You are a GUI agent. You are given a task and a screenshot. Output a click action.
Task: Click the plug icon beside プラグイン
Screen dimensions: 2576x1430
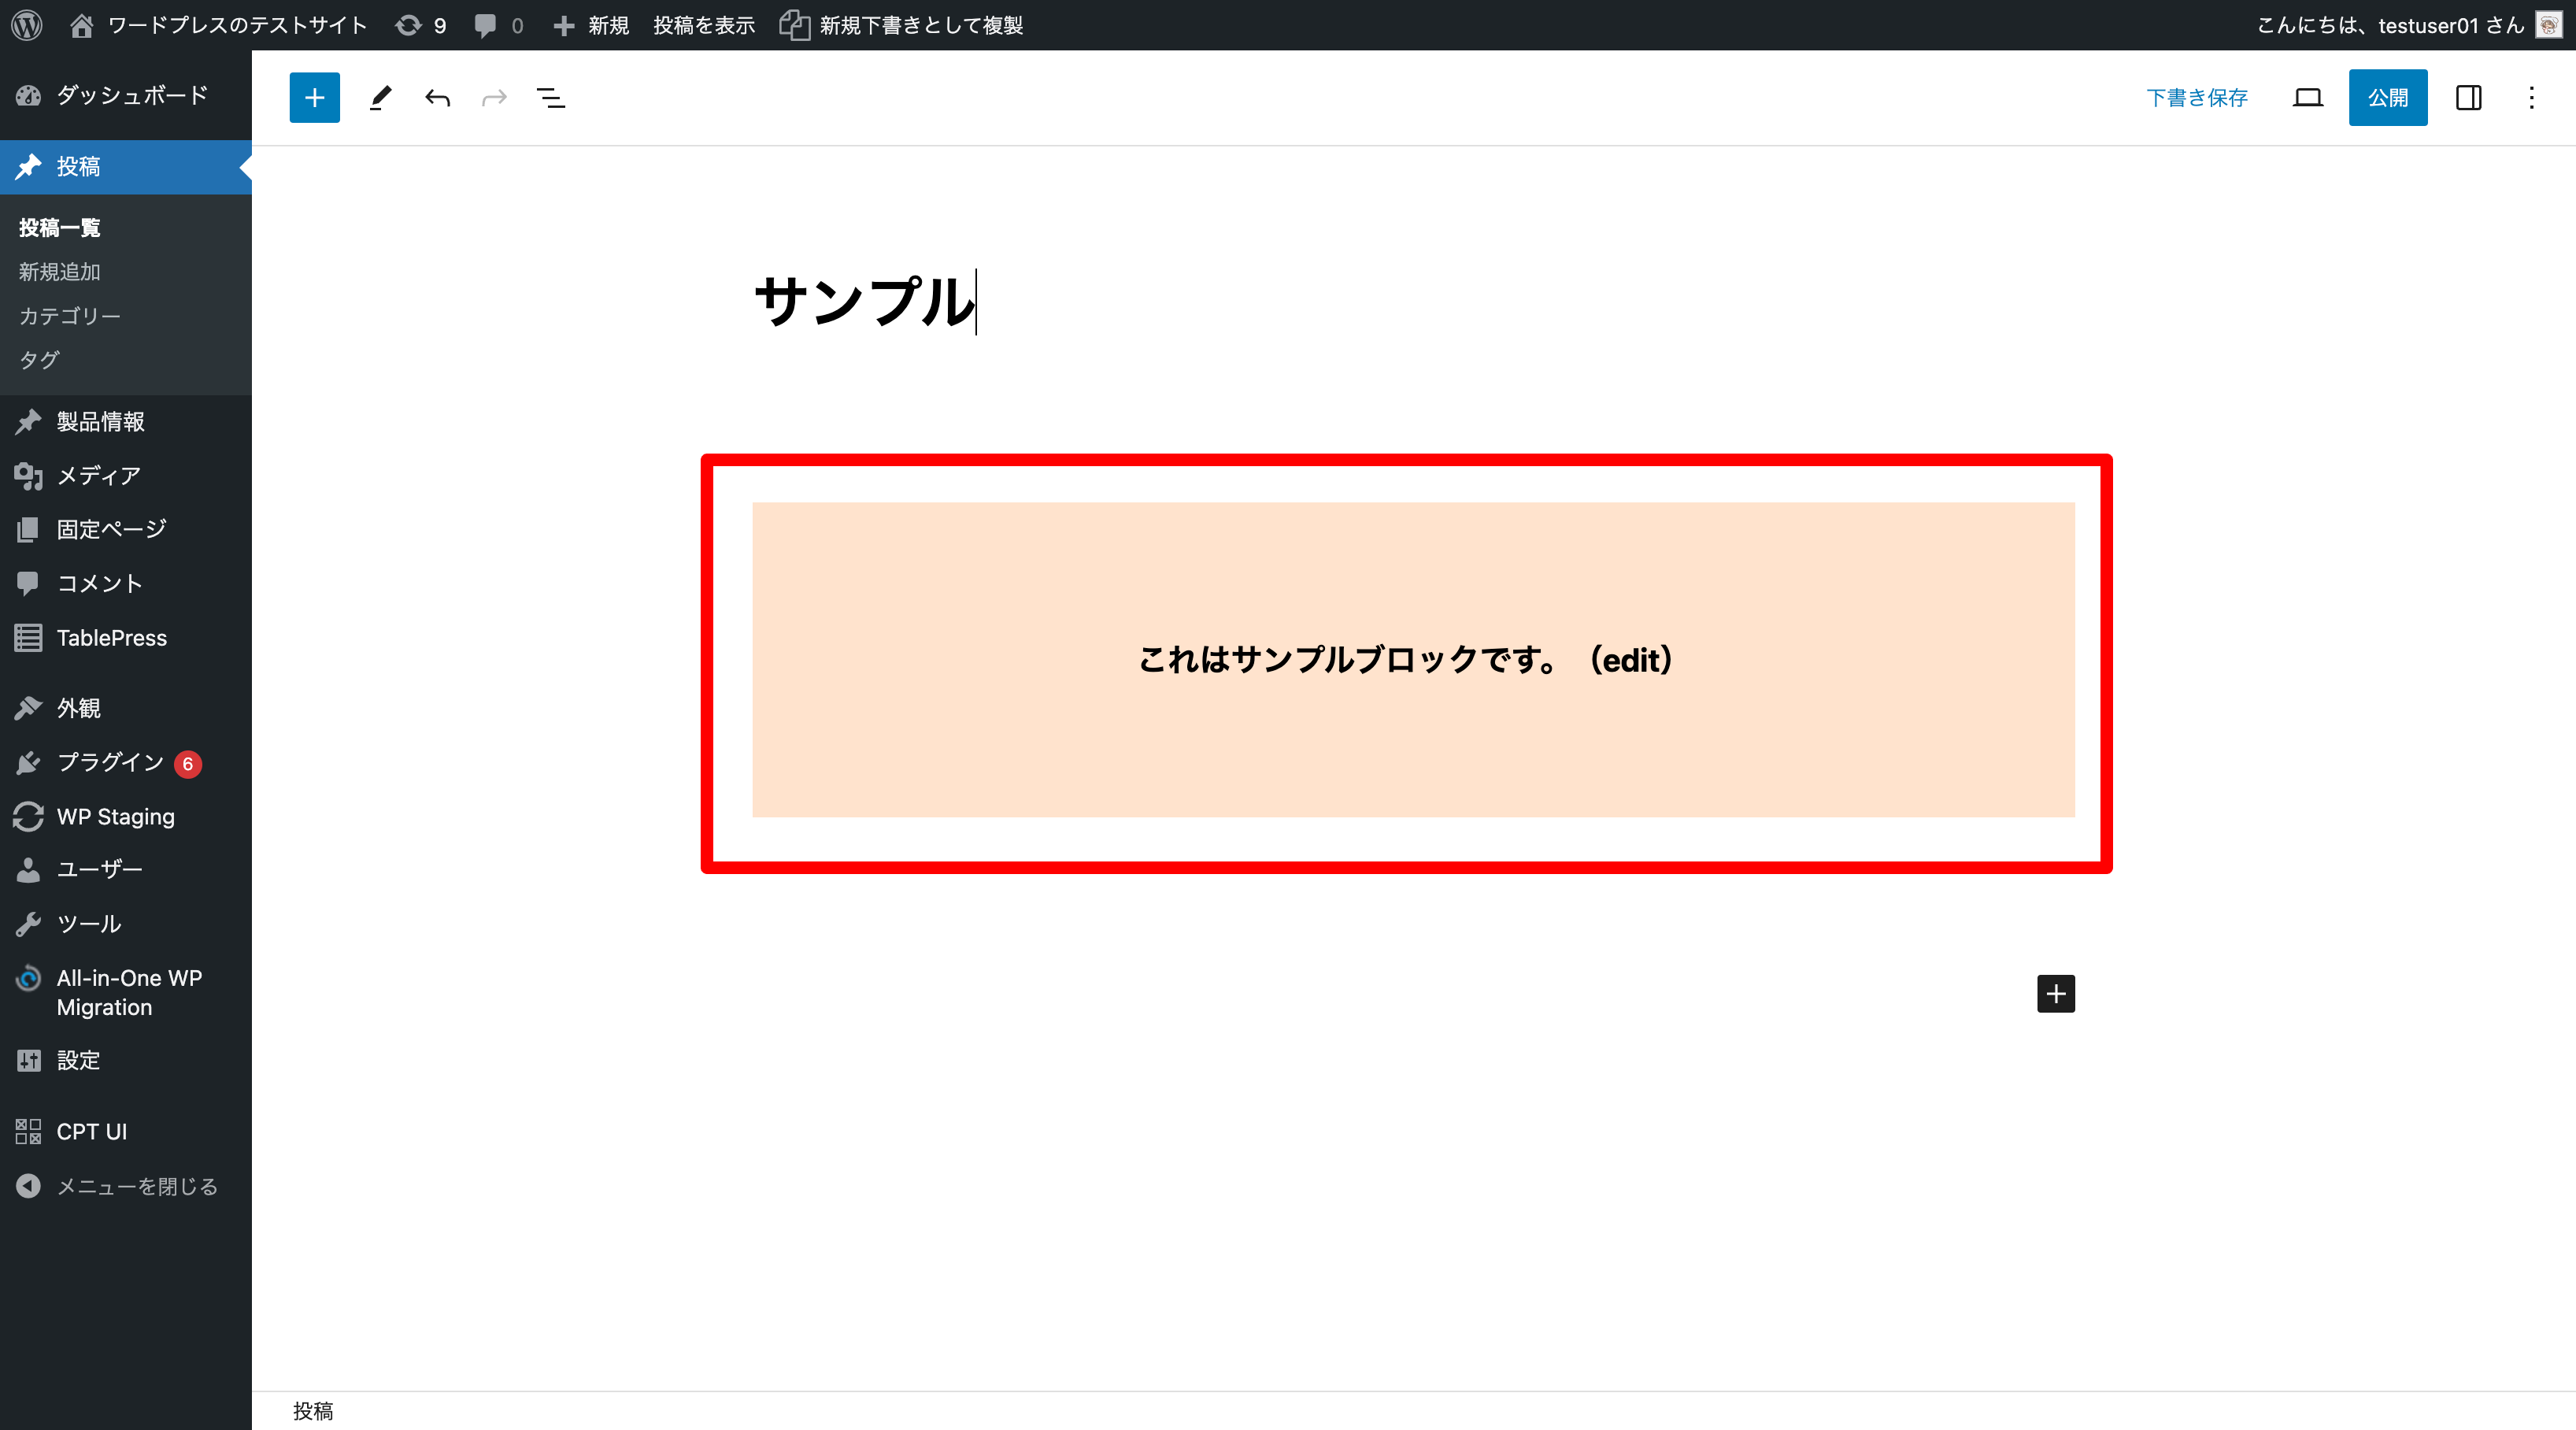tap(28, 762)
